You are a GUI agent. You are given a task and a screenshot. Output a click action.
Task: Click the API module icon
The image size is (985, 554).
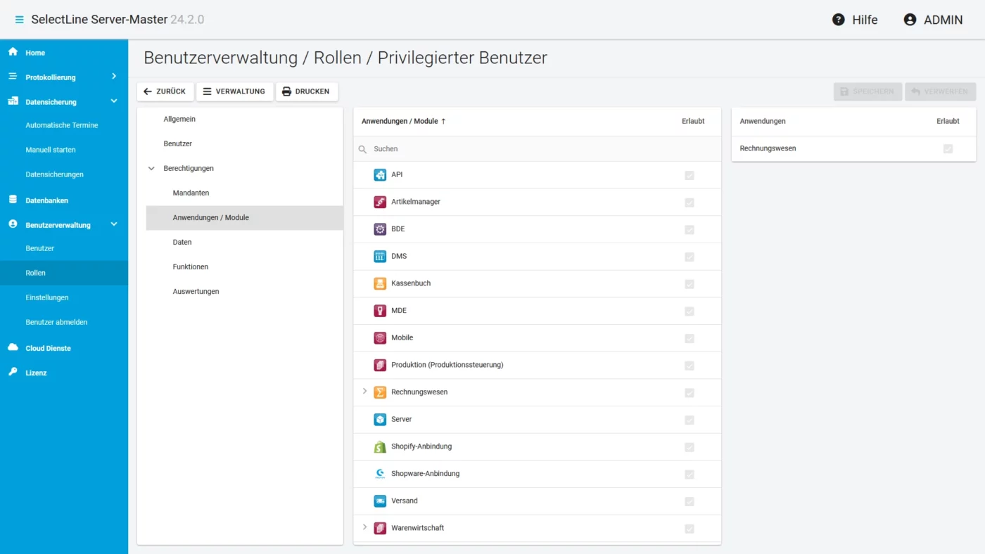380,175
